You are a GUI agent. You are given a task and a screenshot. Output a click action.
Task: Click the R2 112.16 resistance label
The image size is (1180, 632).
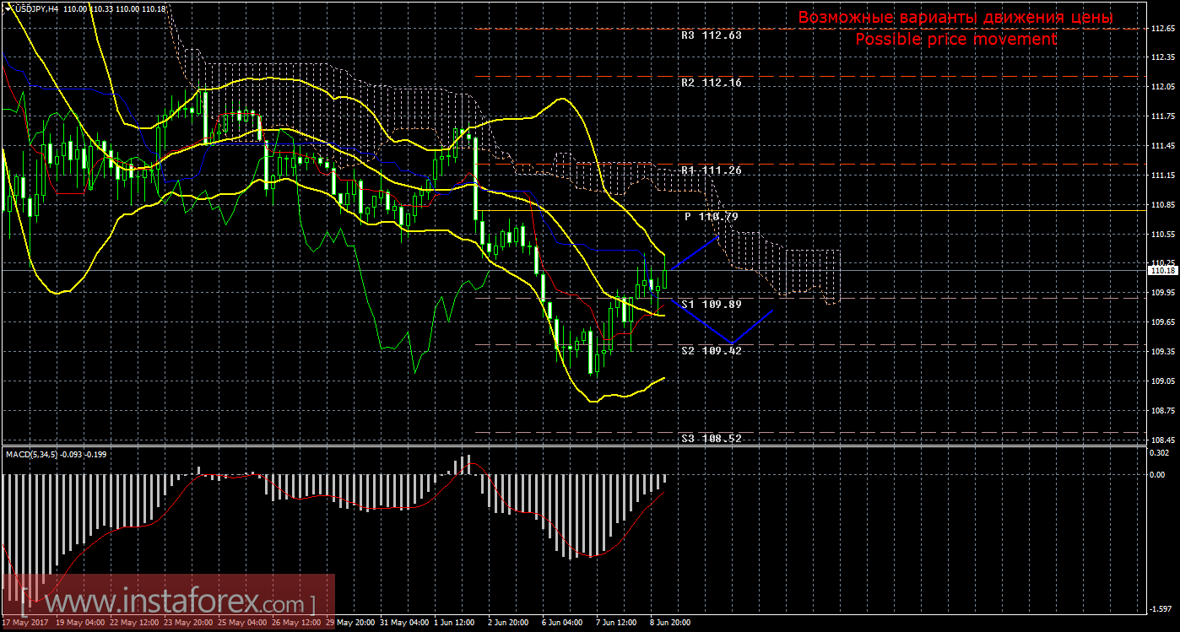click(711, 83)
